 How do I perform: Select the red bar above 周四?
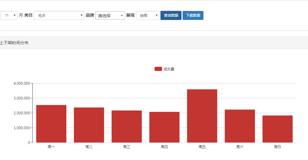click(x=164, y=127)
